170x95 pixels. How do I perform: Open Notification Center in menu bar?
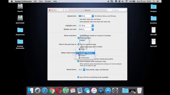click(x=158, y=1)
